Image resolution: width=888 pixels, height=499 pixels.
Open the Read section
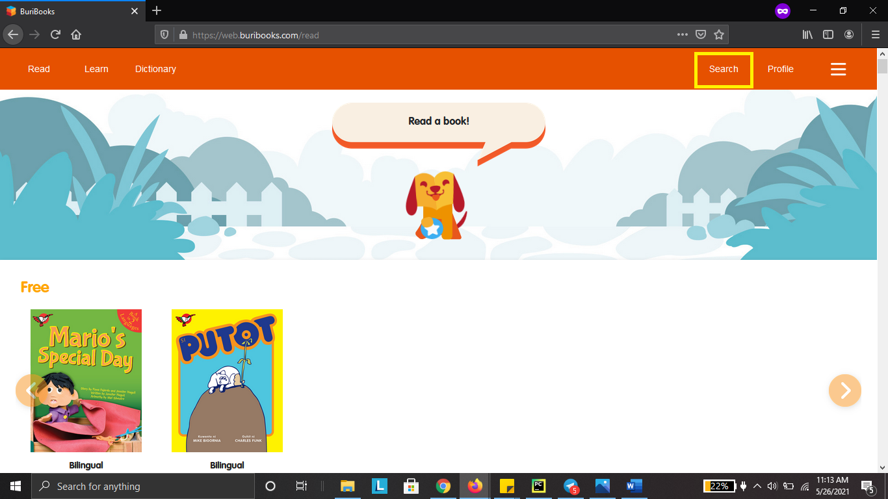(39, 69)
